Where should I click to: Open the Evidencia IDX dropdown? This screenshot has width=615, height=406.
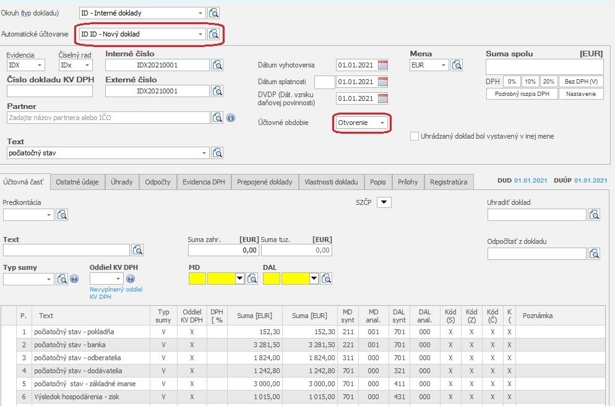(x=40, y=65)
